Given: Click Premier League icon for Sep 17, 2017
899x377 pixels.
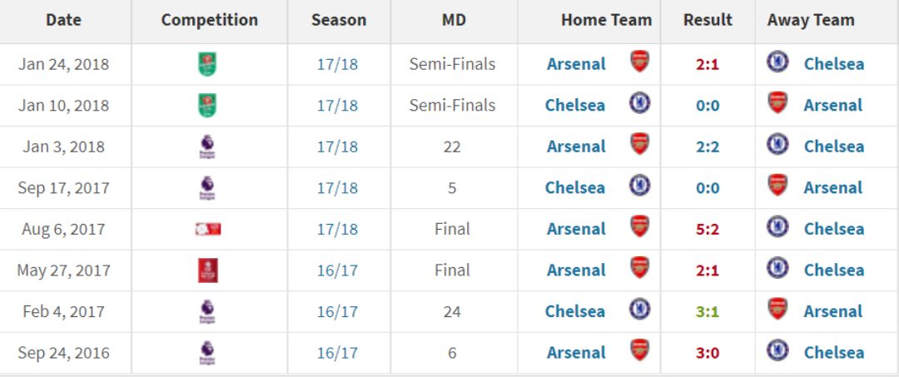Looking at the screenshot, I should click(207, 188).
